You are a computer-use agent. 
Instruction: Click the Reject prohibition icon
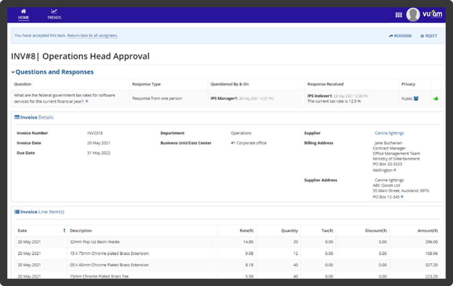(x=421, y=36)
